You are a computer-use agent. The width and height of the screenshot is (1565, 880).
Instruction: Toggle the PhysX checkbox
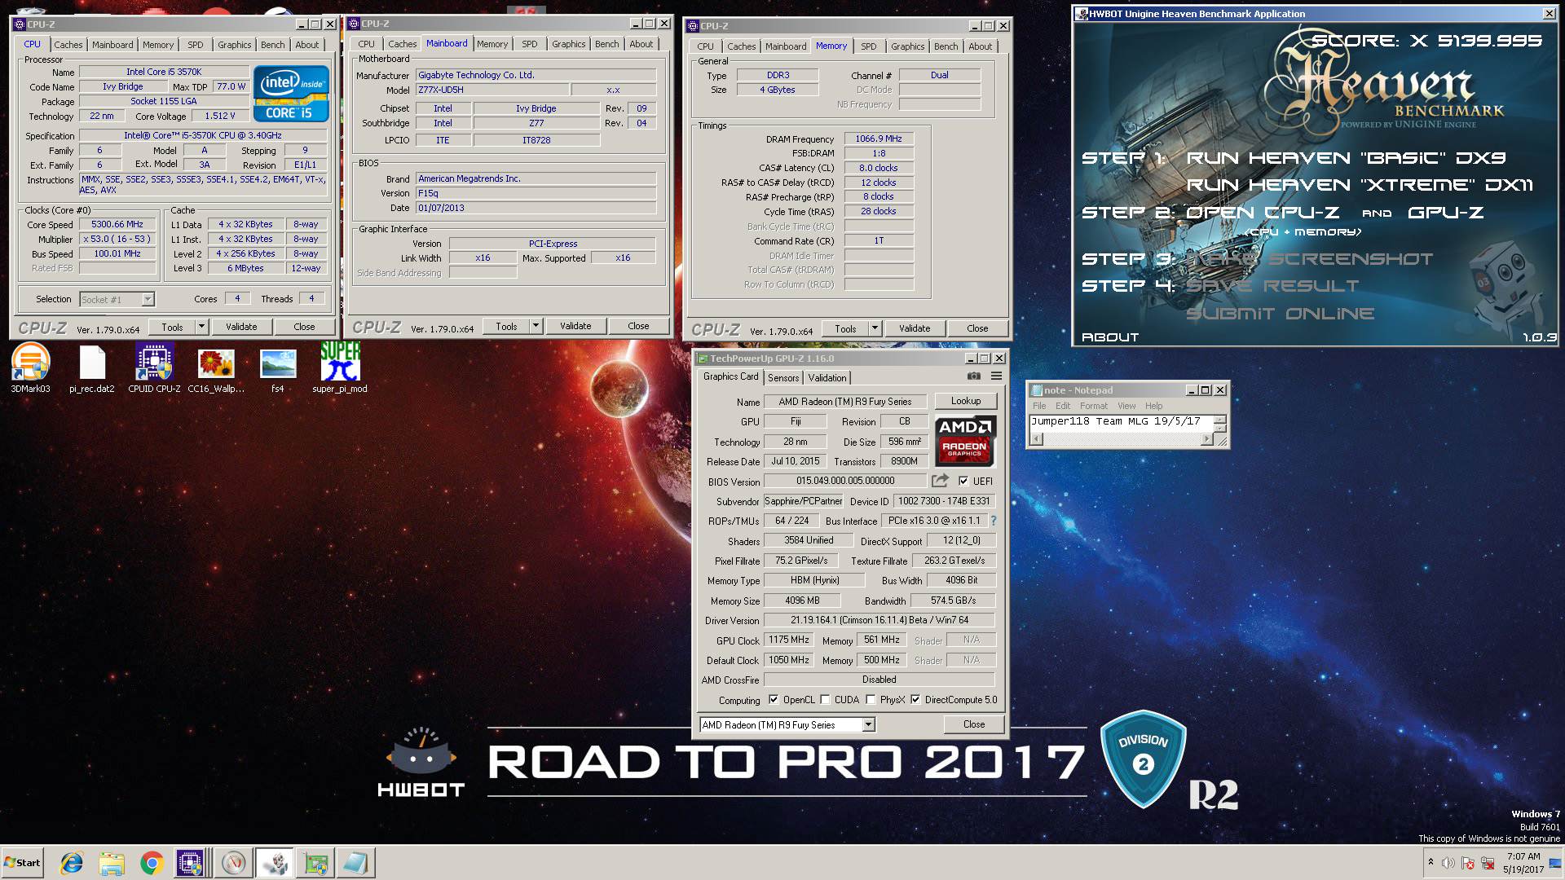[x=871, y=699]
